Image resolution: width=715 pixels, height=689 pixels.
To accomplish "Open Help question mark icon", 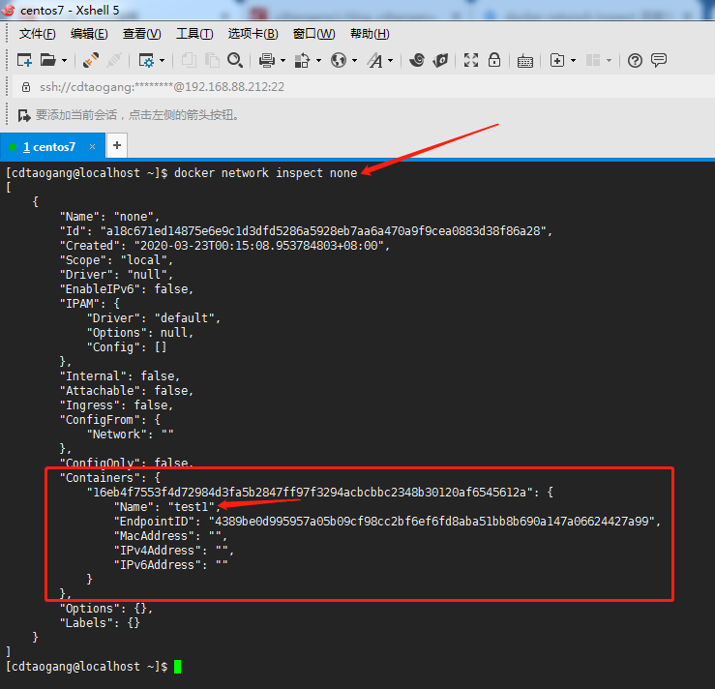I will [x=635, y=60].
